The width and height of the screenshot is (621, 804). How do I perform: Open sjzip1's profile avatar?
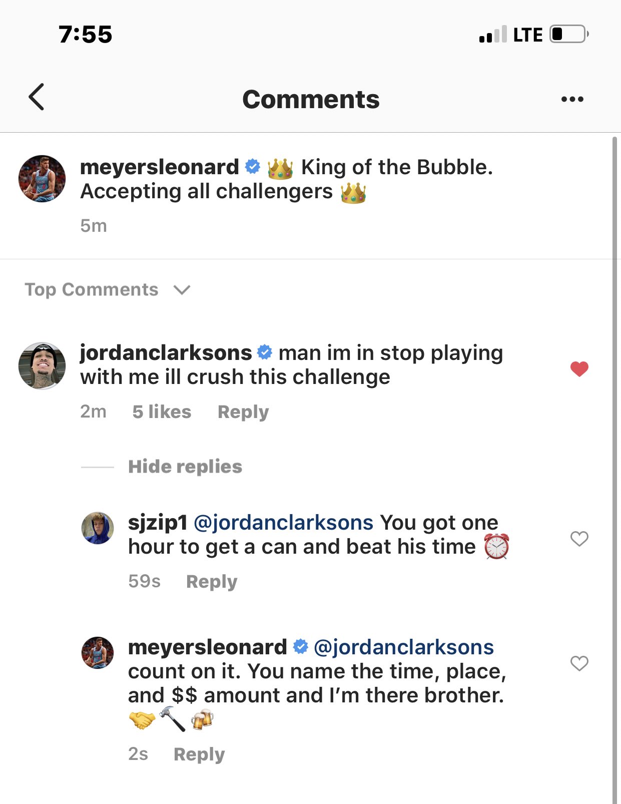pos(98,528)
